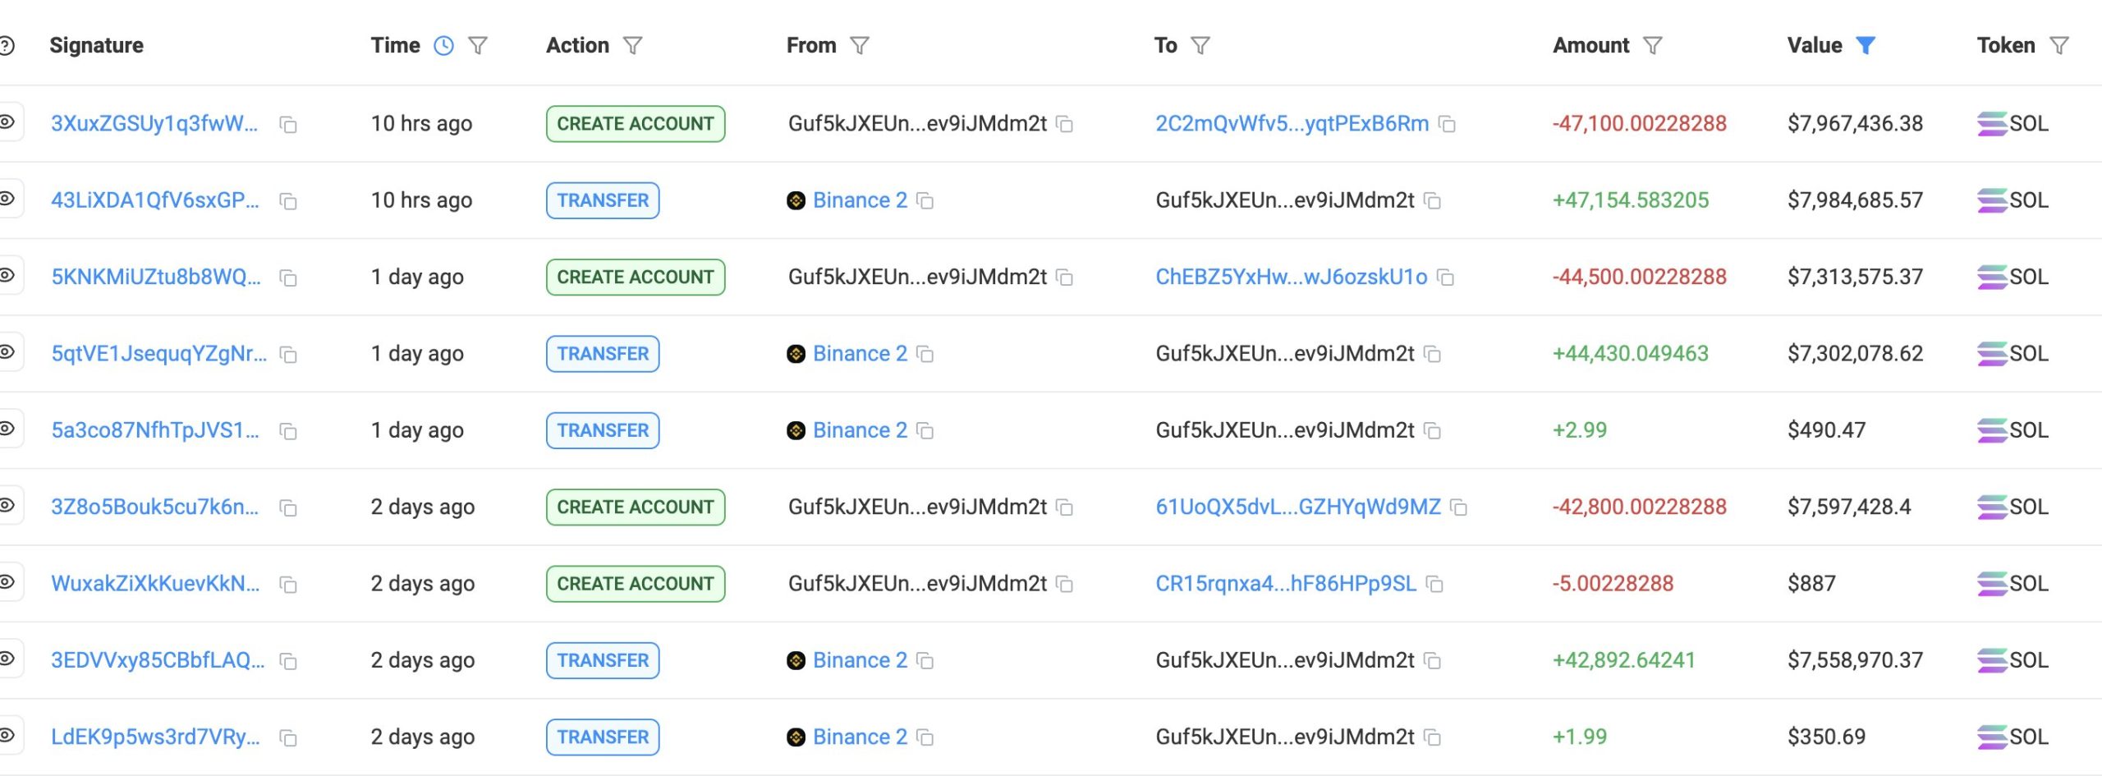Copy the ChEBZ5YxHw...wJ6ozskU1o address

point(1446,278)
